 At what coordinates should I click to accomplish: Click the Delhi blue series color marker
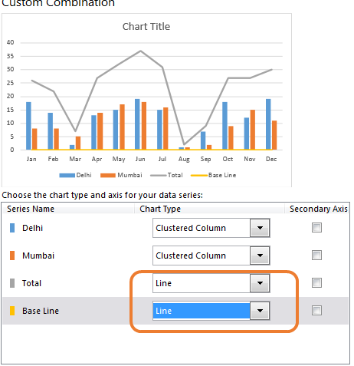click(x=12, y=228)
